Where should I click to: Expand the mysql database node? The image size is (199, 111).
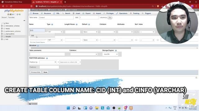coord(2,29)
